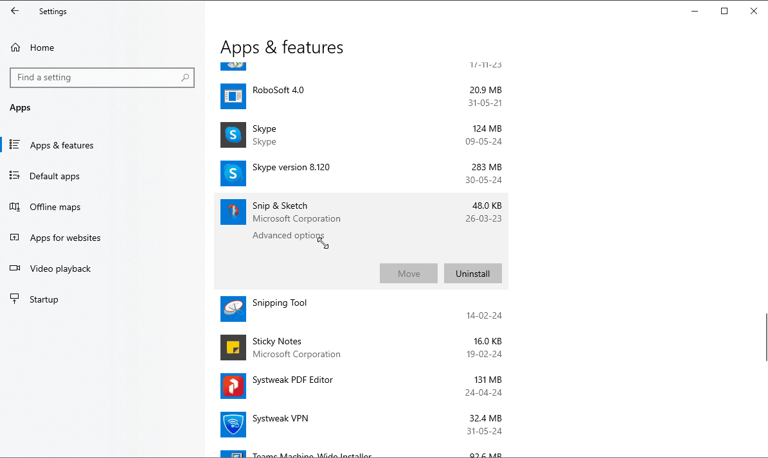The image size is (768, 458).
Task: Select the Systweak PDF Editor icon
Action: pos(233,386)
